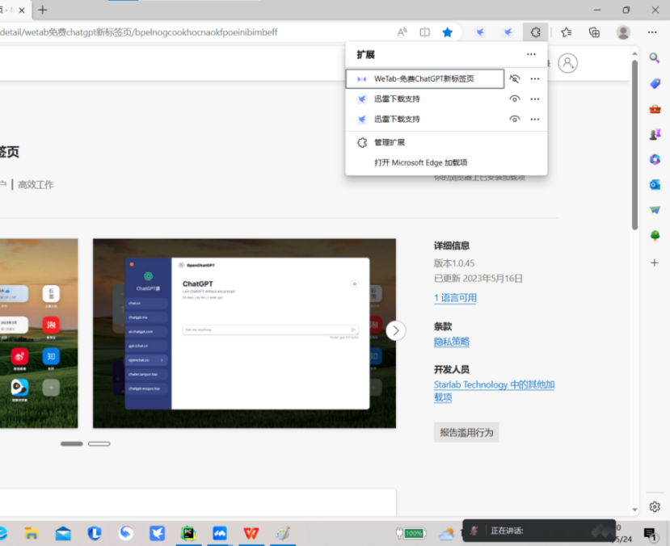Open a new browser tab
The height and width of the screenshot is (546, 670).
tap(43, 10)
